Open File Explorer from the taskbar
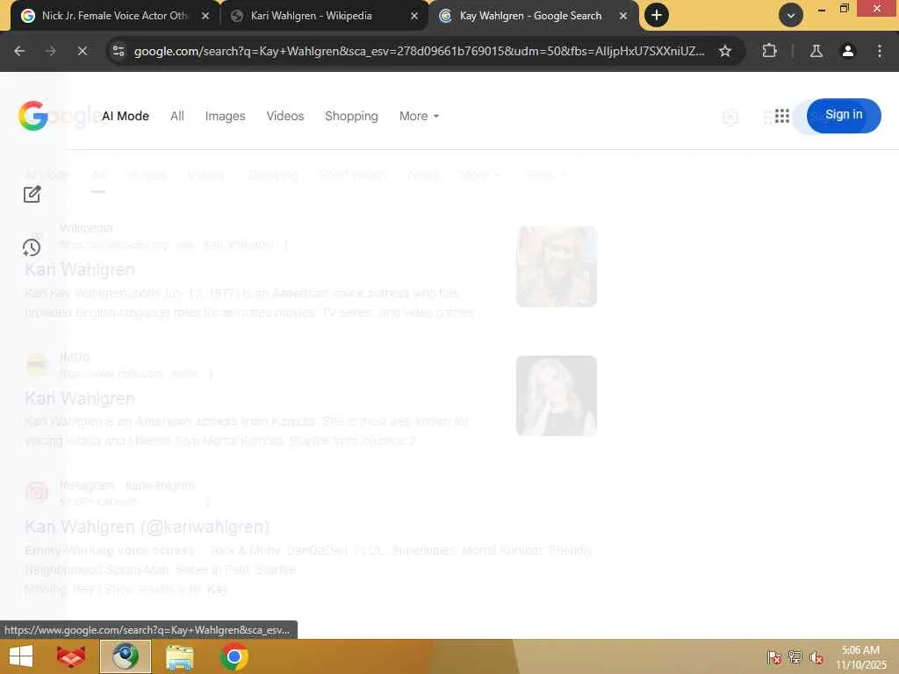899x674 pixels. pos(179,656)
